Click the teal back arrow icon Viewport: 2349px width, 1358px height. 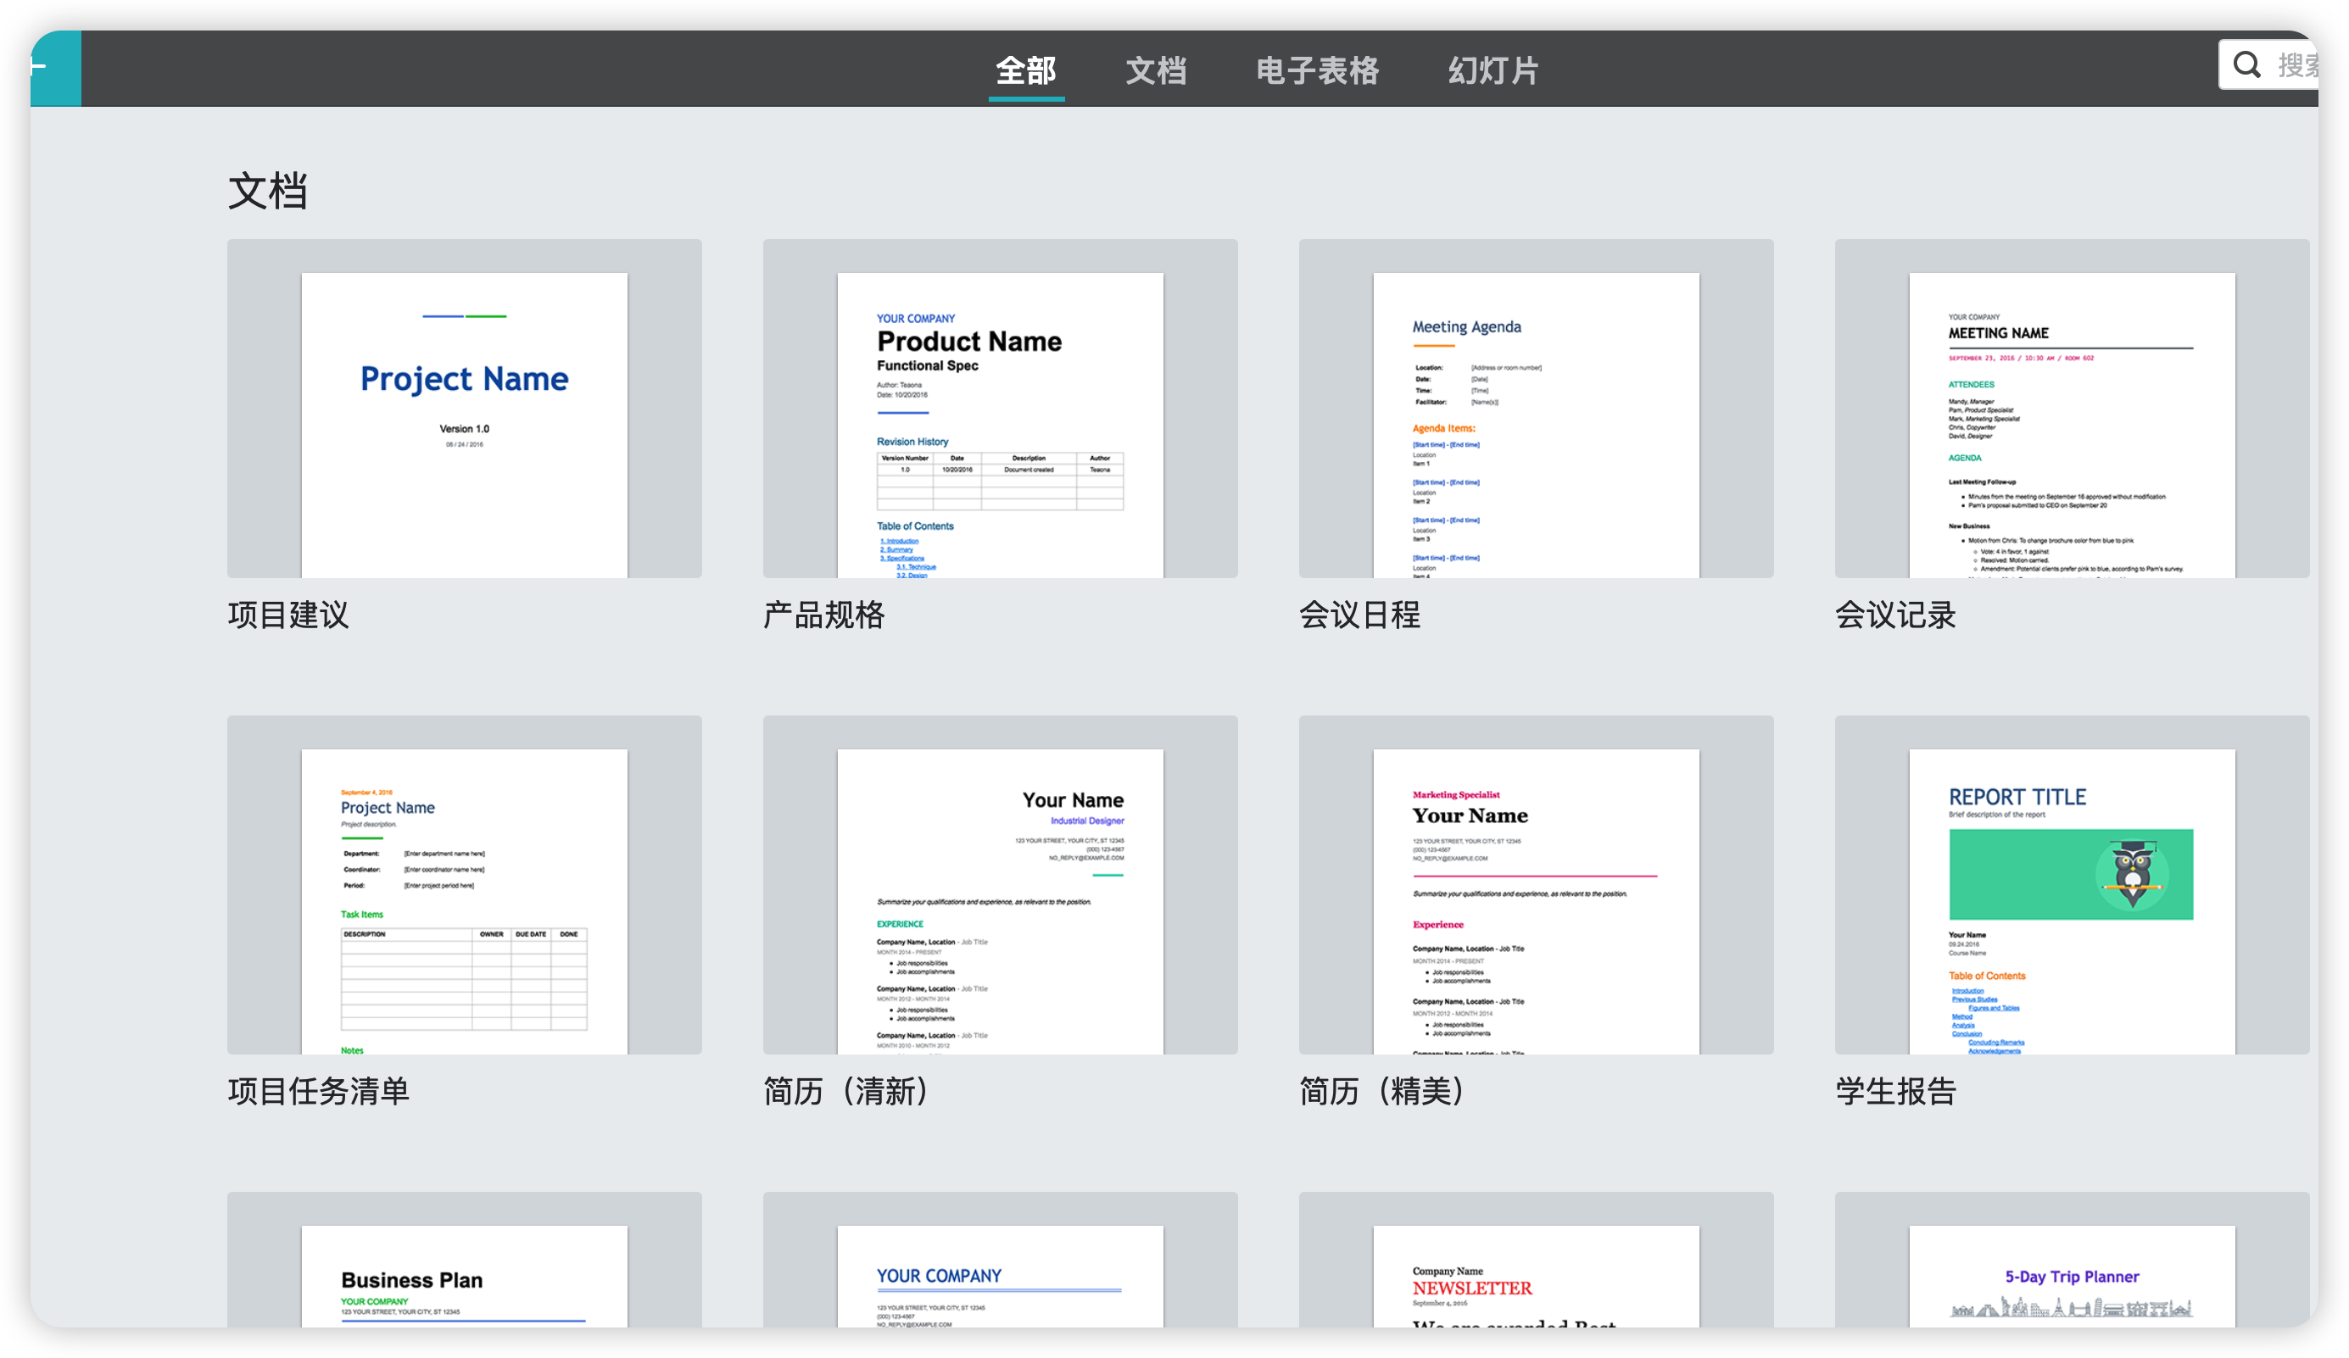[x=42, y=66]
